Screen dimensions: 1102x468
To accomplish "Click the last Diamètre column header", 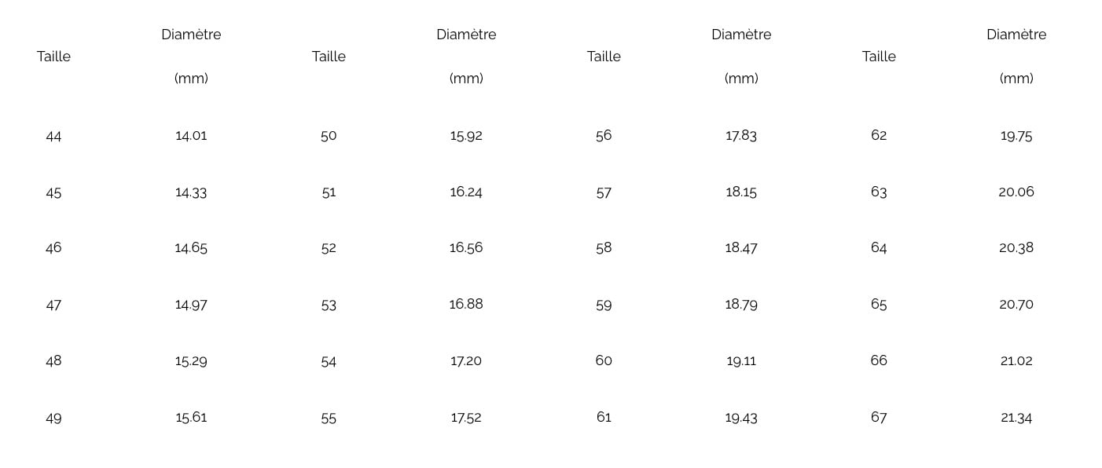I will [x=1016, y=35].
